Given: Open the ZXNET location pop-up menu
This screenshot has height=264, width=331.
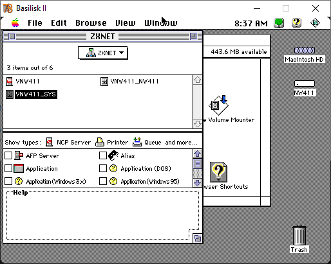Looking at the screenshot, I should (x=103, y=53).
